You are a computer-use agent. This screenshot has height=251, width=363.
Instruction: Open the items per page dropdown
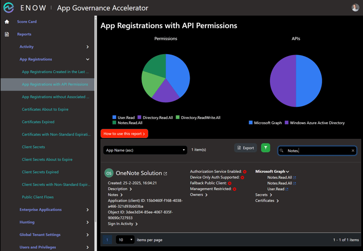(125, 240)
